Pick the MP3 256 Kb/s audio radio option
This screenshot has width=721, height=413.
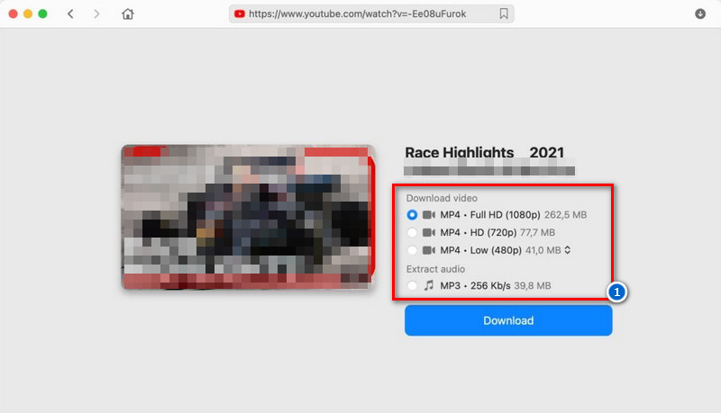tap(412, 285)
